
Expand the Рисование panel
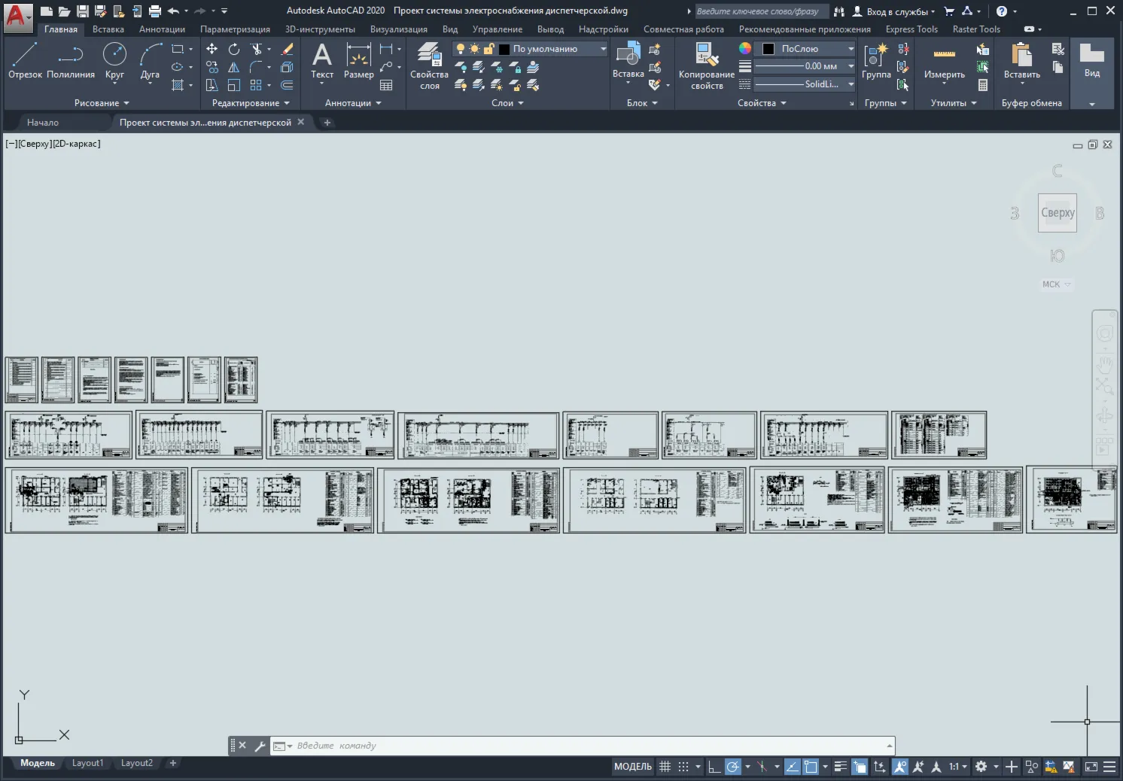102,103
